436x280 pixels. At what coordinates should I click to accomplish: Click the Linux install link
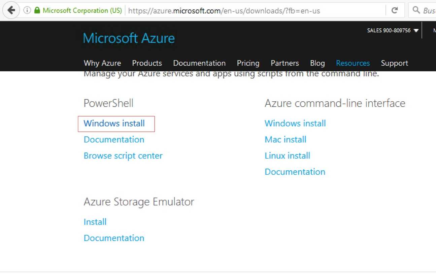[288, 155]
